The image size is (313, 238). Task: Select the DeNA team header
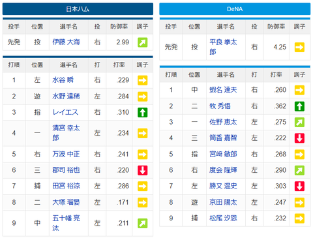pos(235,9)
